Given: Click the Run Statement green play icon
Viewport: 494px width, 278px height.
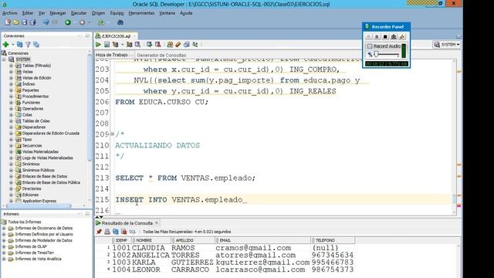Looking at the screenshot, I should [x=98, y=45].
